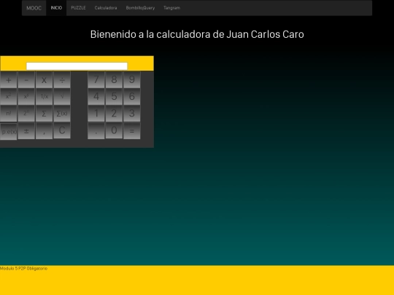Click the plus (+) operator key
Screen dimensions: 394x295
pos(9,80)
